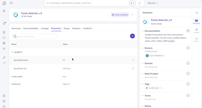This screenshot has height=108, width=202.
Task: Open the list rows icon in sidebar
Action: (x=4, y=49)
